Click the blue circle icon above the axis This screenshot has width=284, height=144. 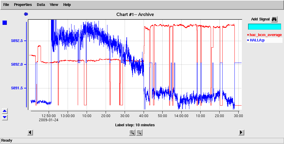[x=26, y=14]
